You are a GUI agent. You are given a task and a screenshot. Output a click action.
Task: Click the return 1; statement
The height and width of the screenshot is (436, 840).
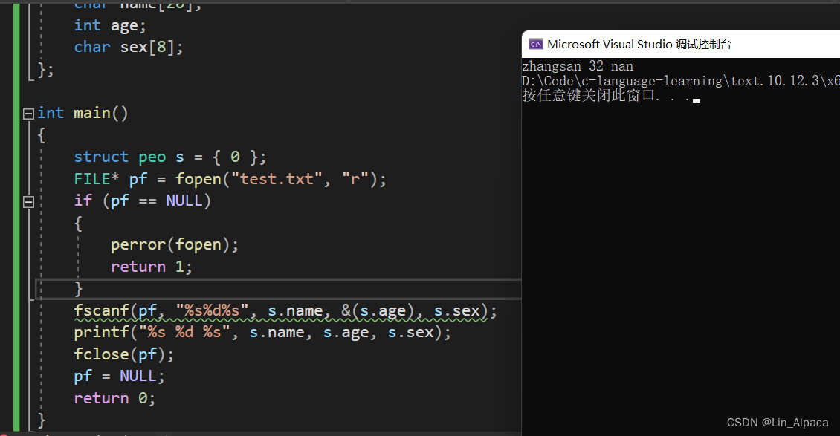151,267
